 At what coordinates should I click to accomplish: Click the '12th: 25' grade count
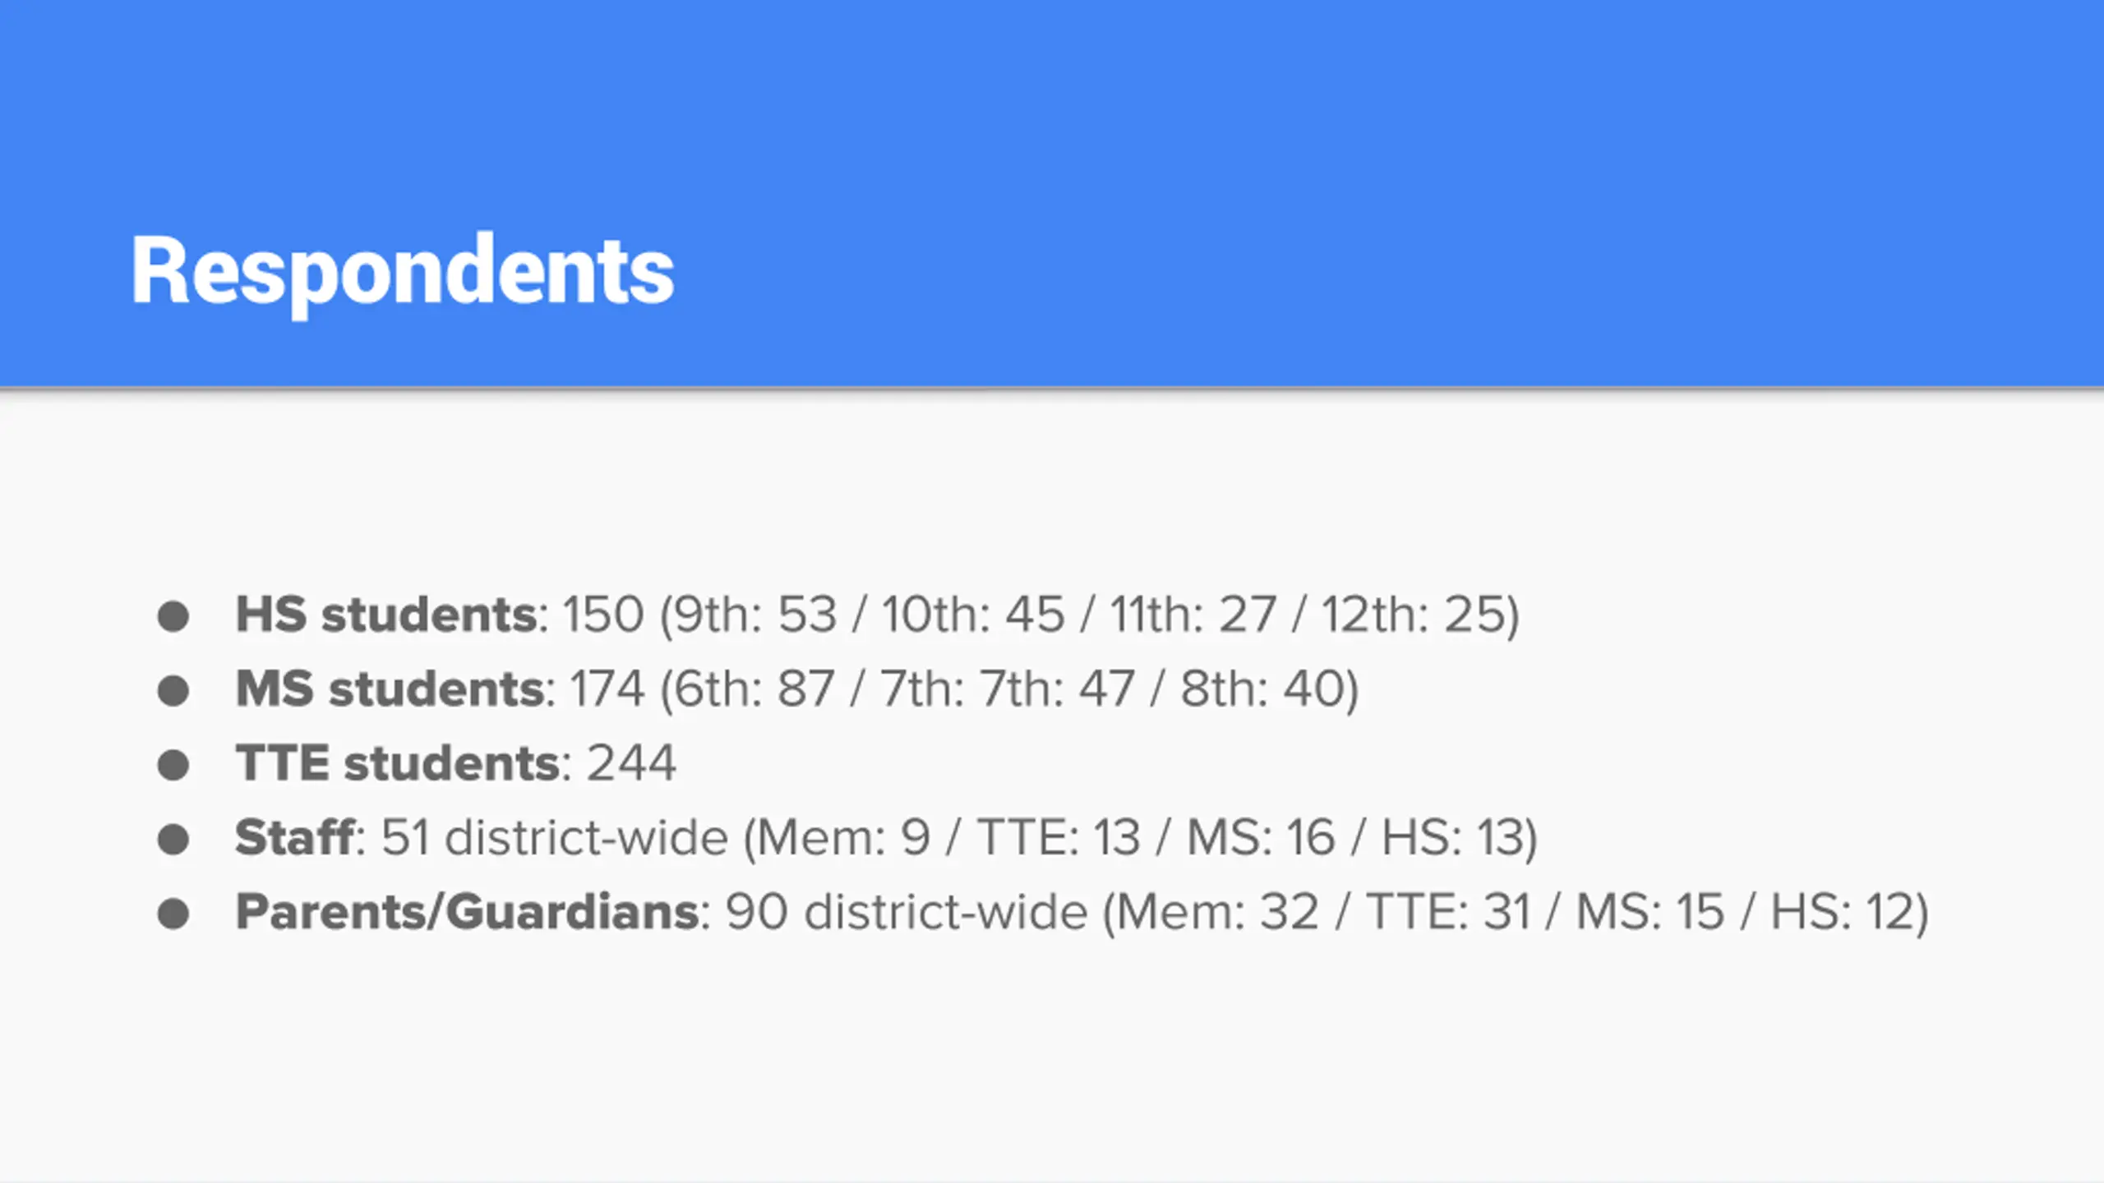pyautogui.click(x=1414, y=615)
